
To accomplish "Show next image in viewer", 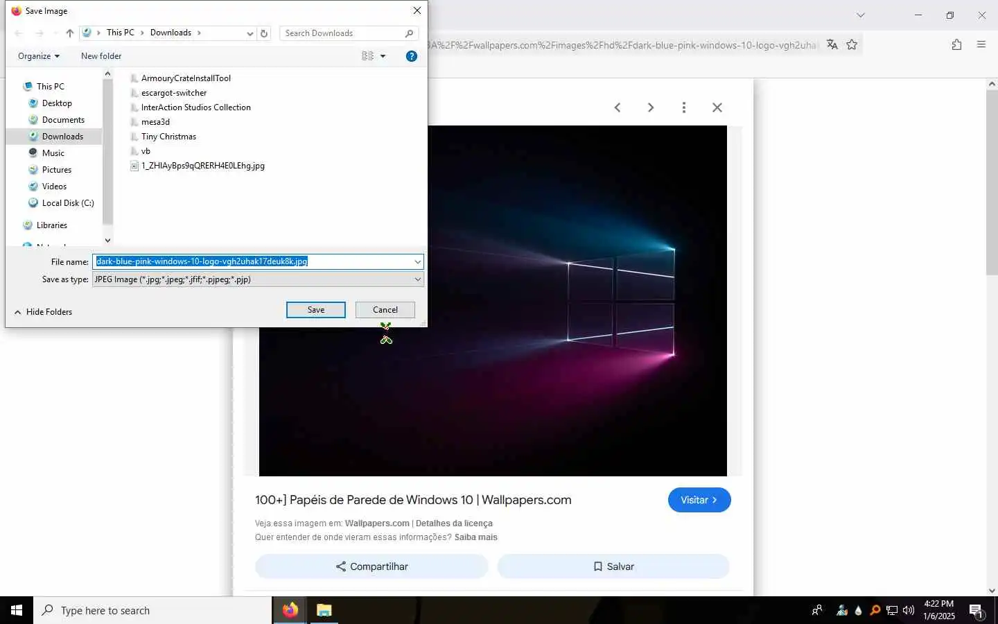I will [651, 107].
